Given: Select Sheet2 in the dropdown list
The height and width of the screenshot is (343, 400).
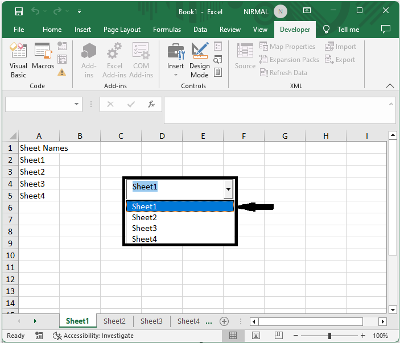Looking at the screenshot, I should [x=180, y=217].
